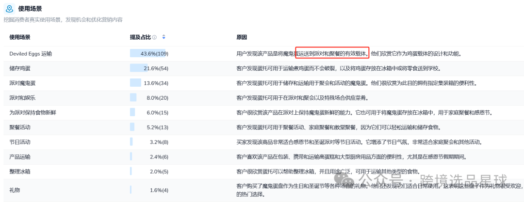The height and width of the screenshot is (202, 524).
Task: Click reason text about 帮助整理冰箱
Action: click(327, 171)
